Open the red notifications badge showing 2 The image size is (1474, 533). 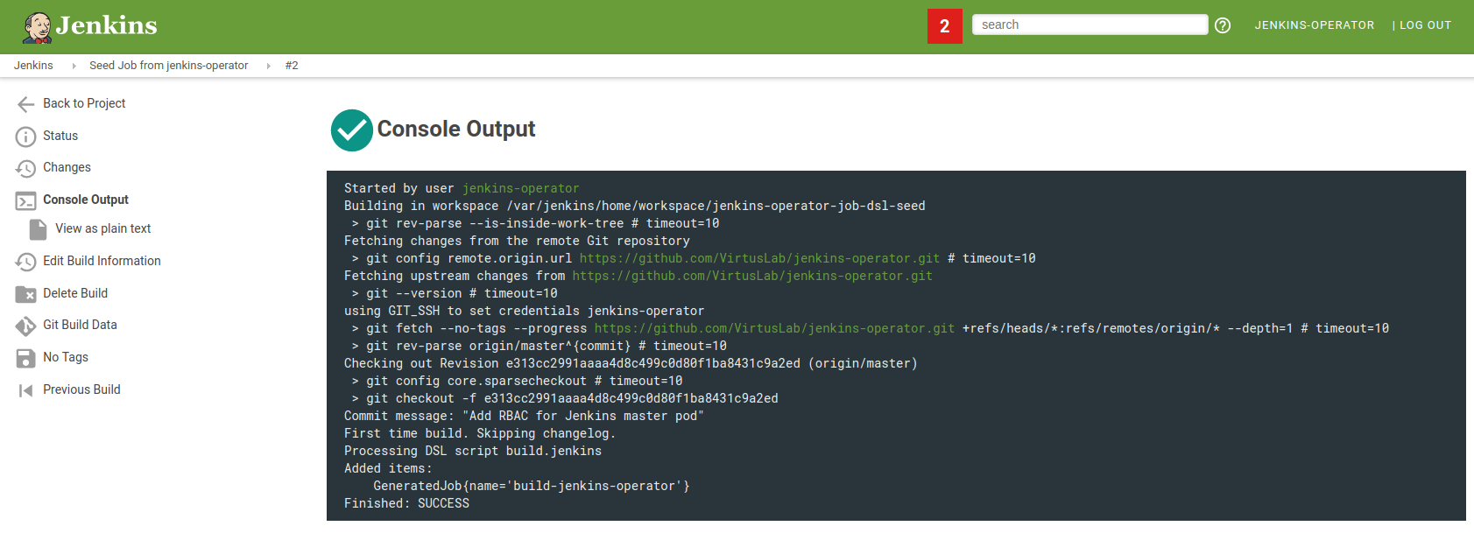(944, 25)
